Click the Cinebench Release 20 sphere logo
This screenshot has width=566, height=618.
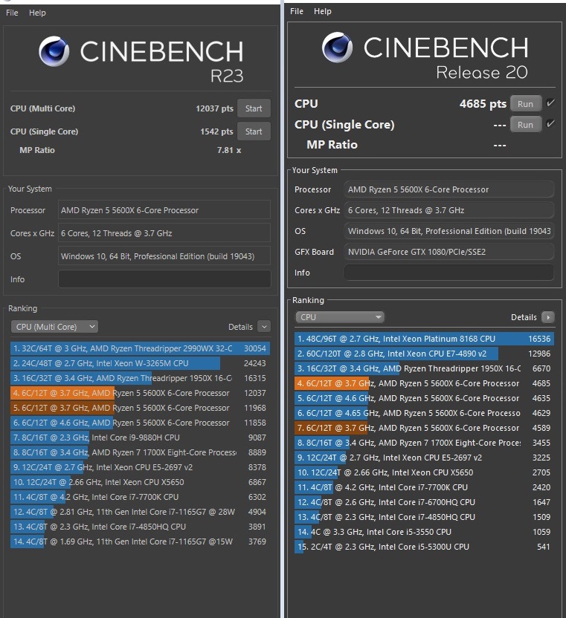[x=338, y=48]
